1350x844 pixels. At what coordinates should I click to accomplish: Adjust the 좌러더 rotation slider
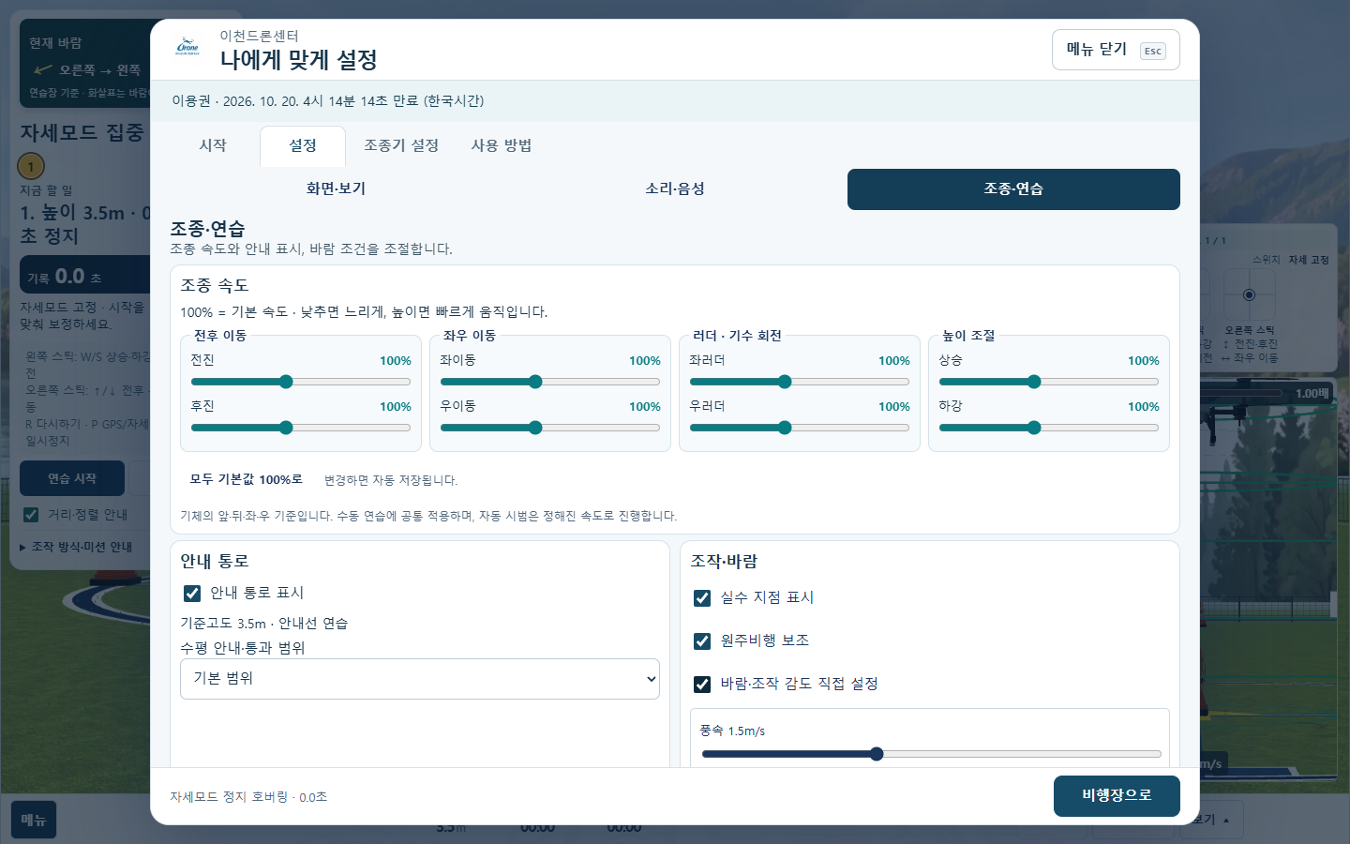click(x=800, y=382)
